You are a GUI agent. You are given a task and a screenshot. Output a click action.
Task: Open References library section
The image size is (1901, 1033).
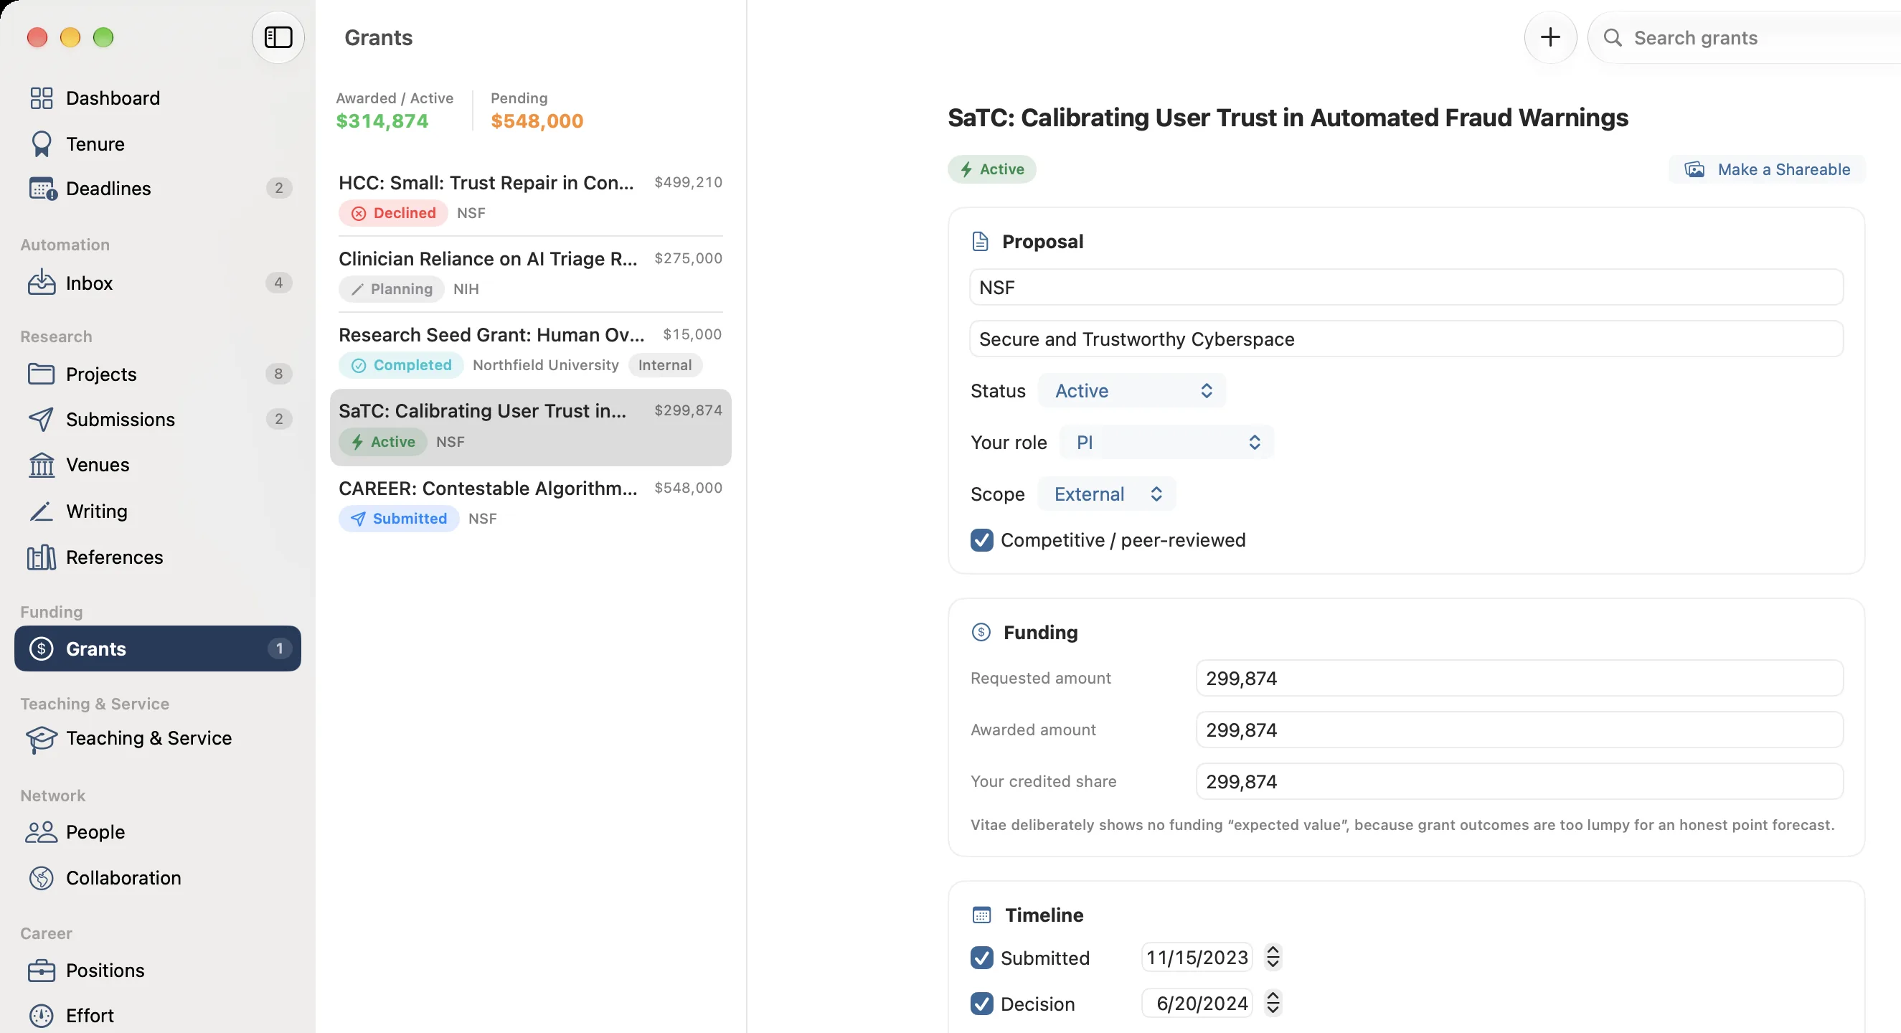click(157, 557)
